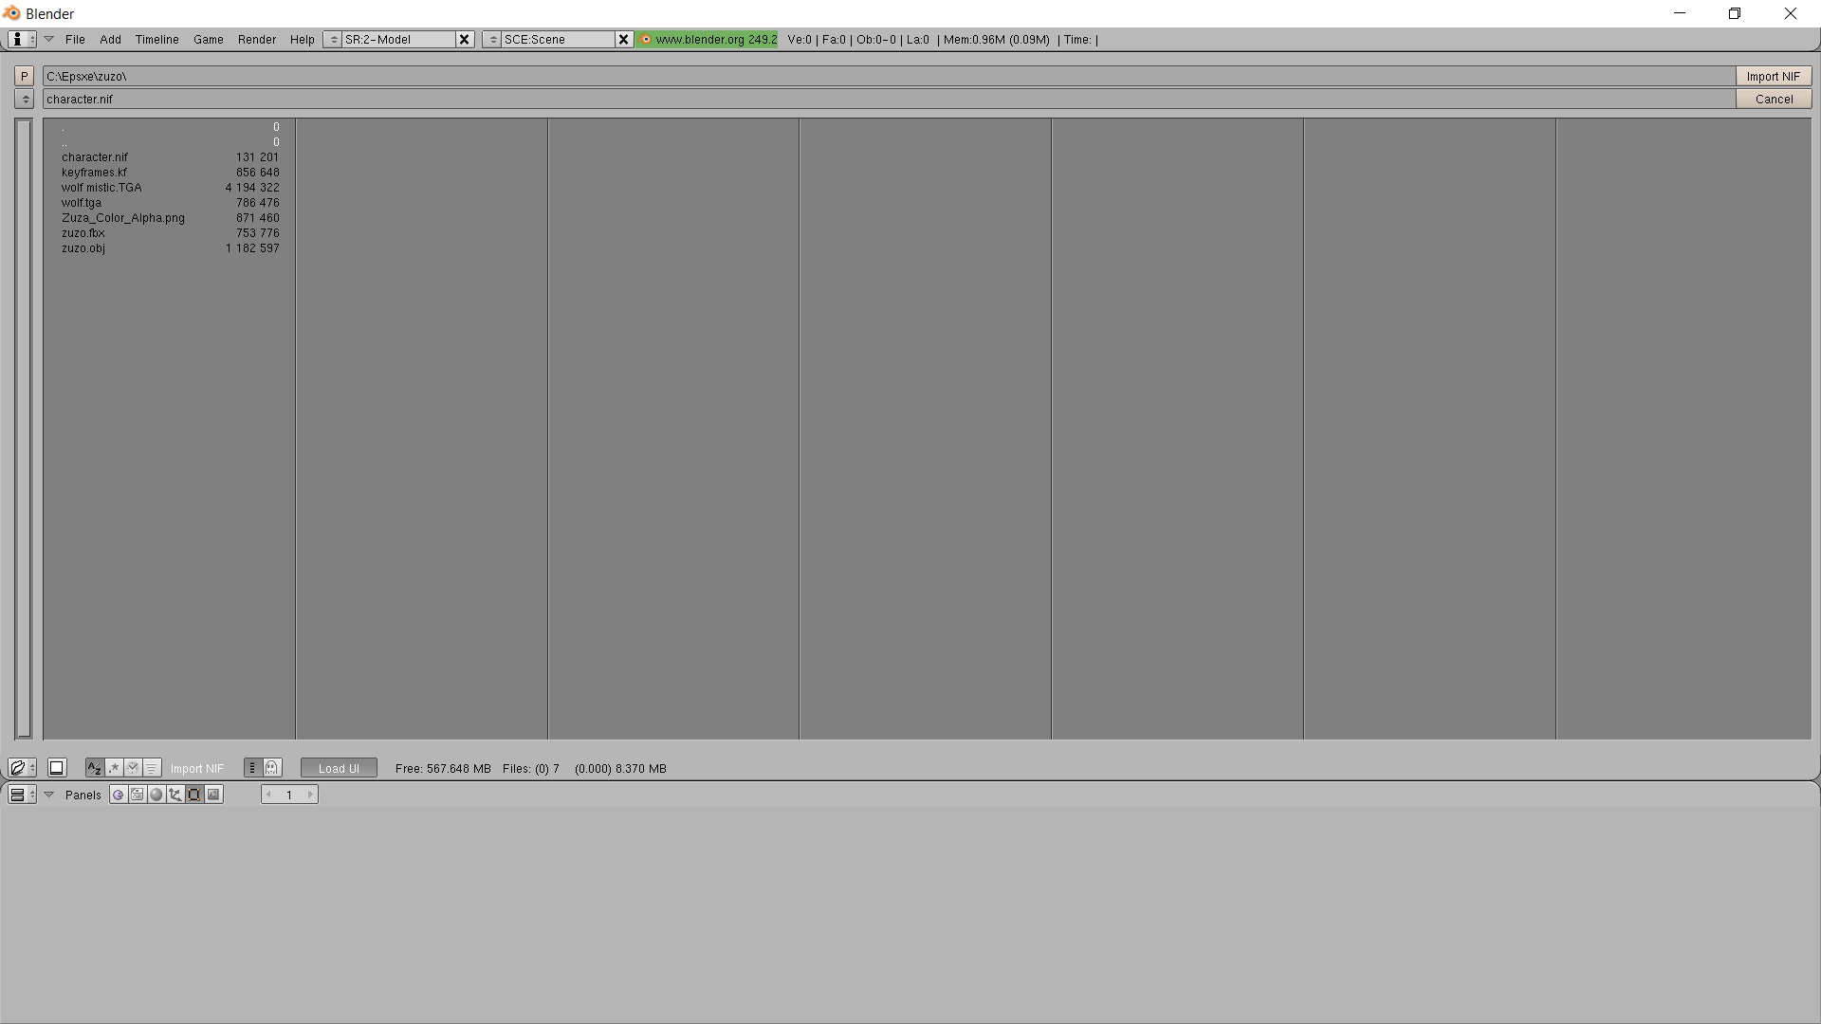
Task: Collapse the Buttons header menu triangle
Action: tap(49, 795)
